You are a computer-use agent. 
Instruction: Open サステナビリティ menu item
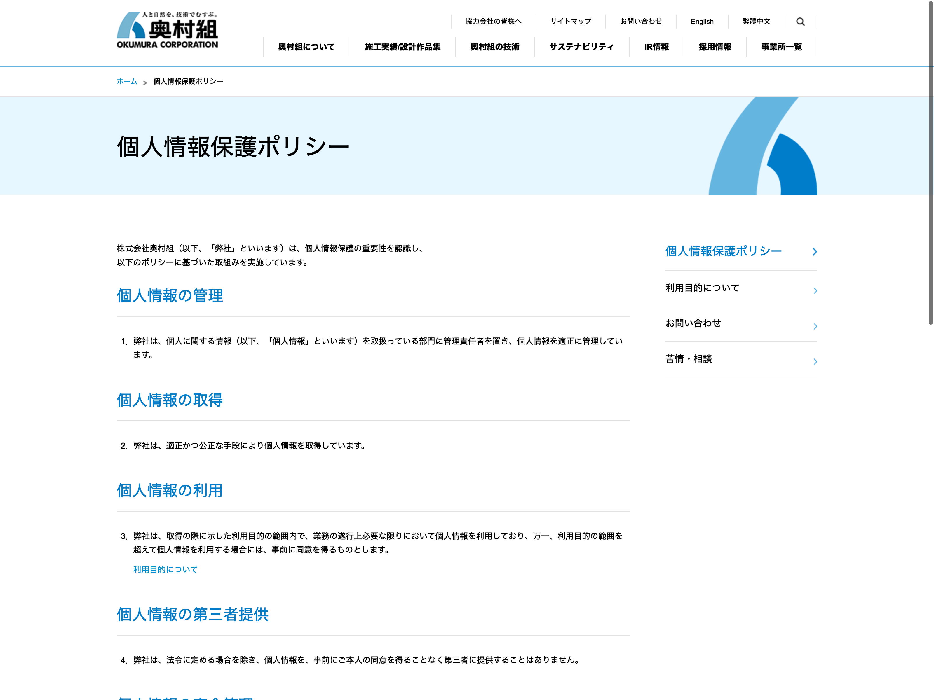[581, 47]
